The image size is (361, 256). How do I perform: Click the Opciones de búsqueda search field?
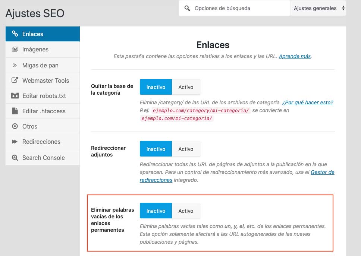[x=239, y=8]
